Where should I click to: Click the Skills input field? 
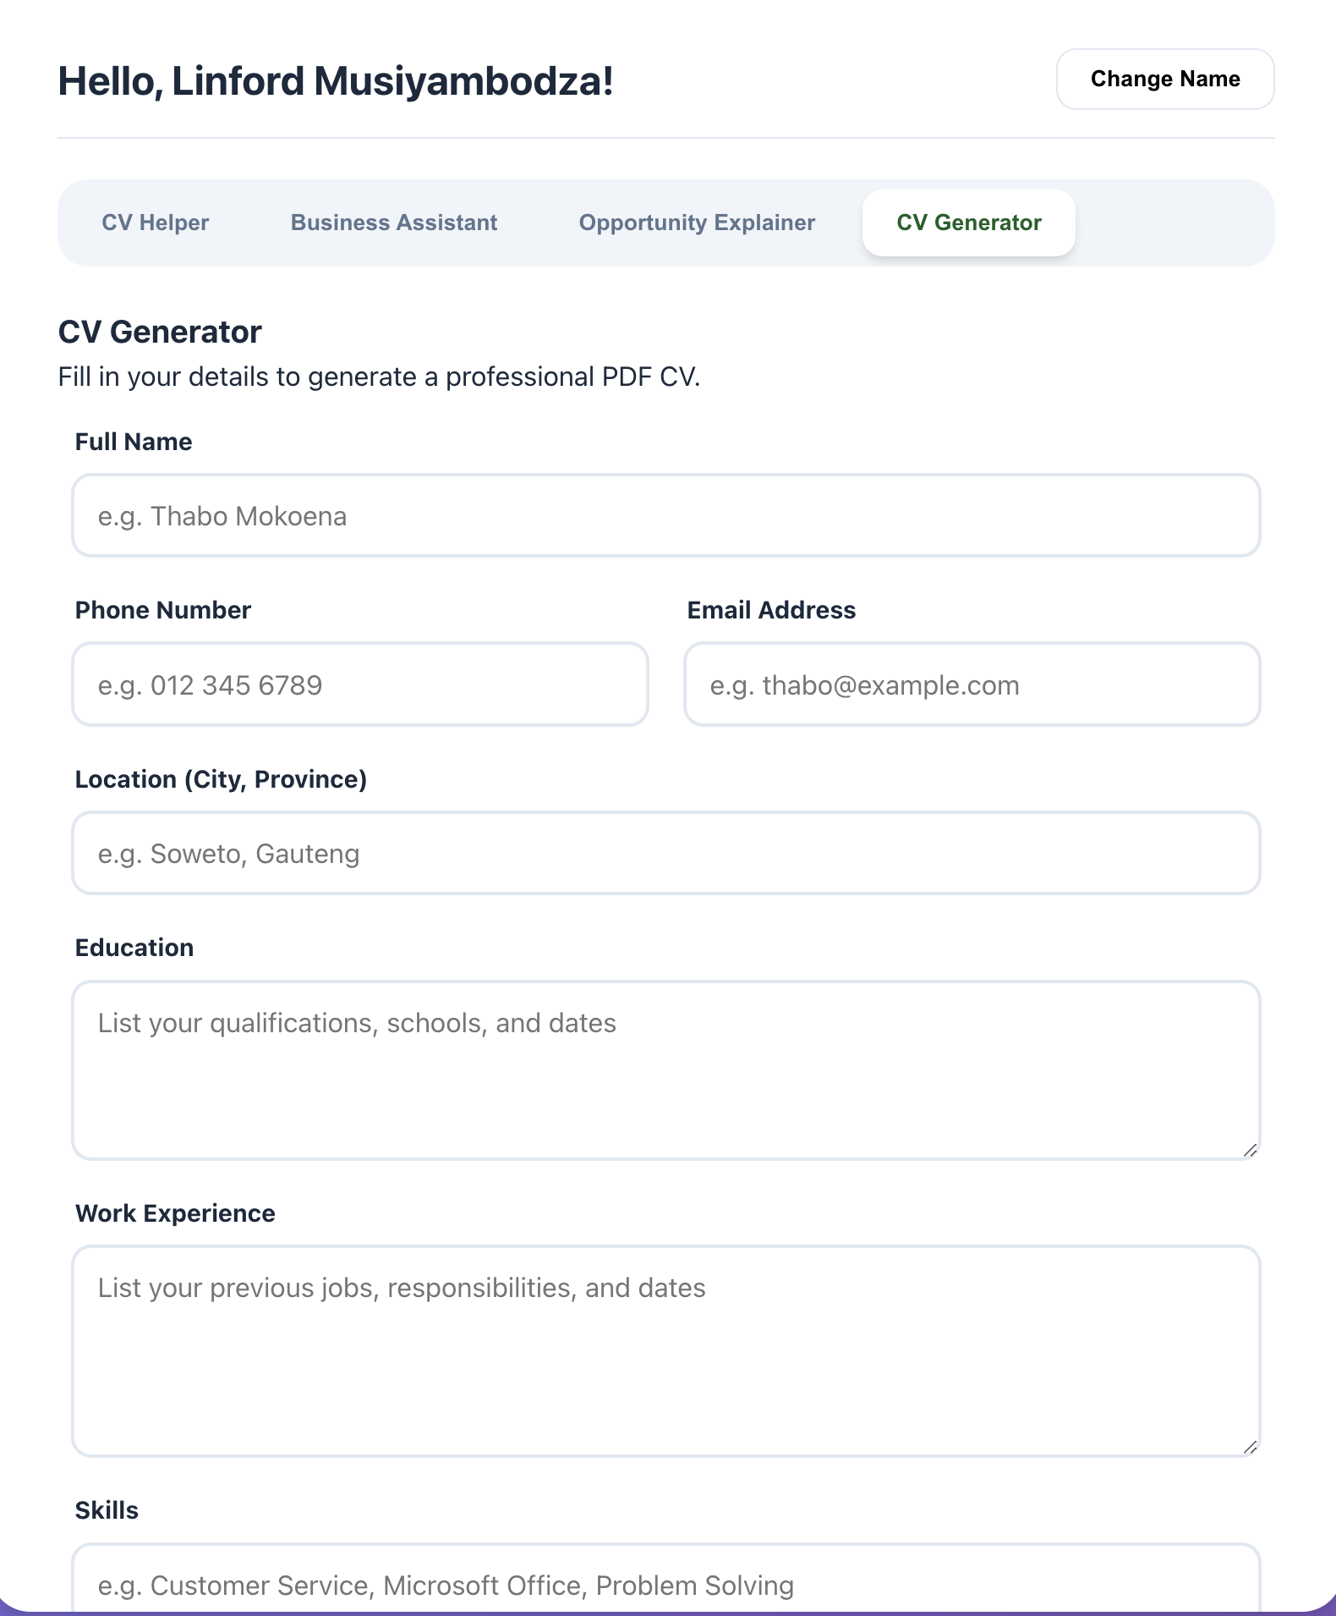coord(666,1580)
